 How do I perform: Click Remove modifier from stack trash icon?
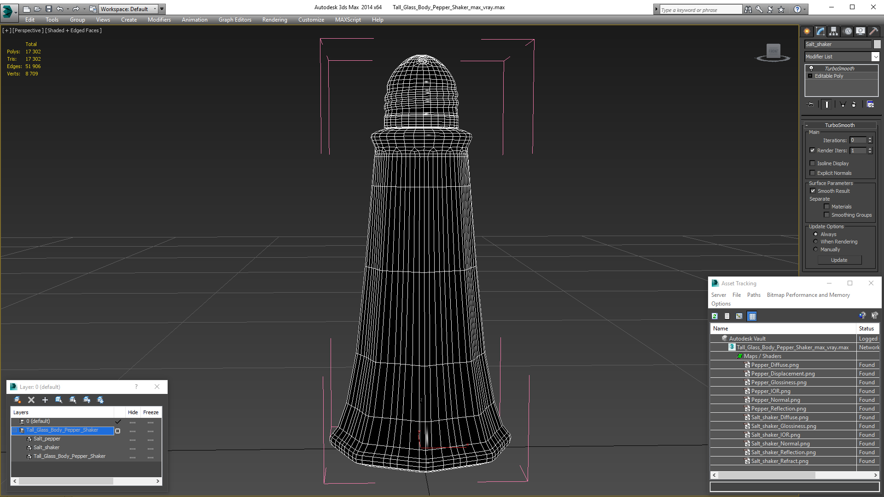coord(854,104)
